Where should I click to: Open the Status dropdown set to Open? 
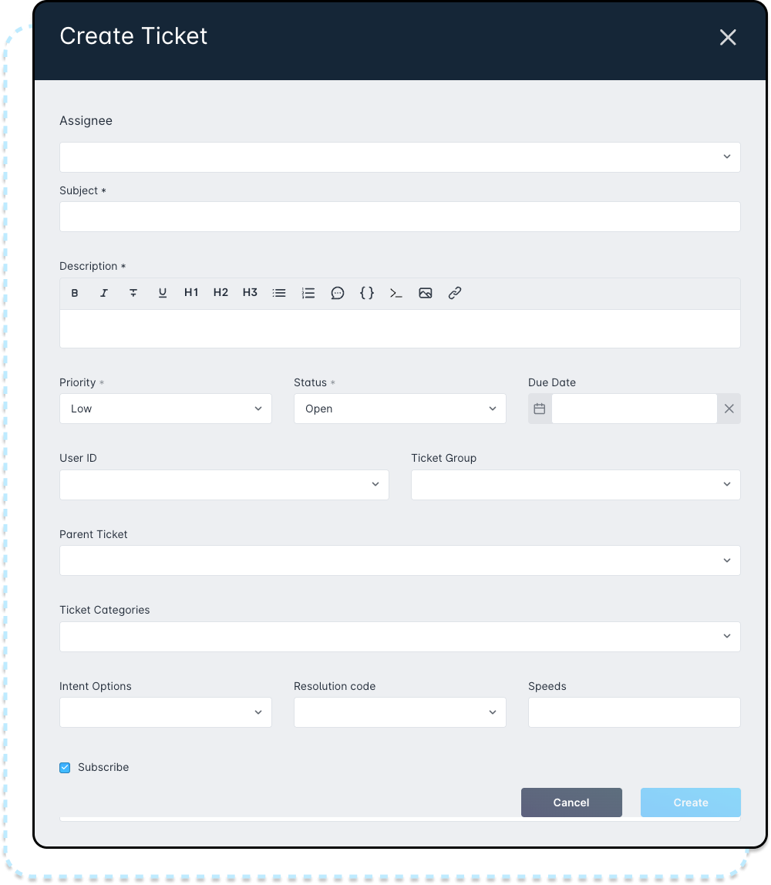(x=400, y=409)
